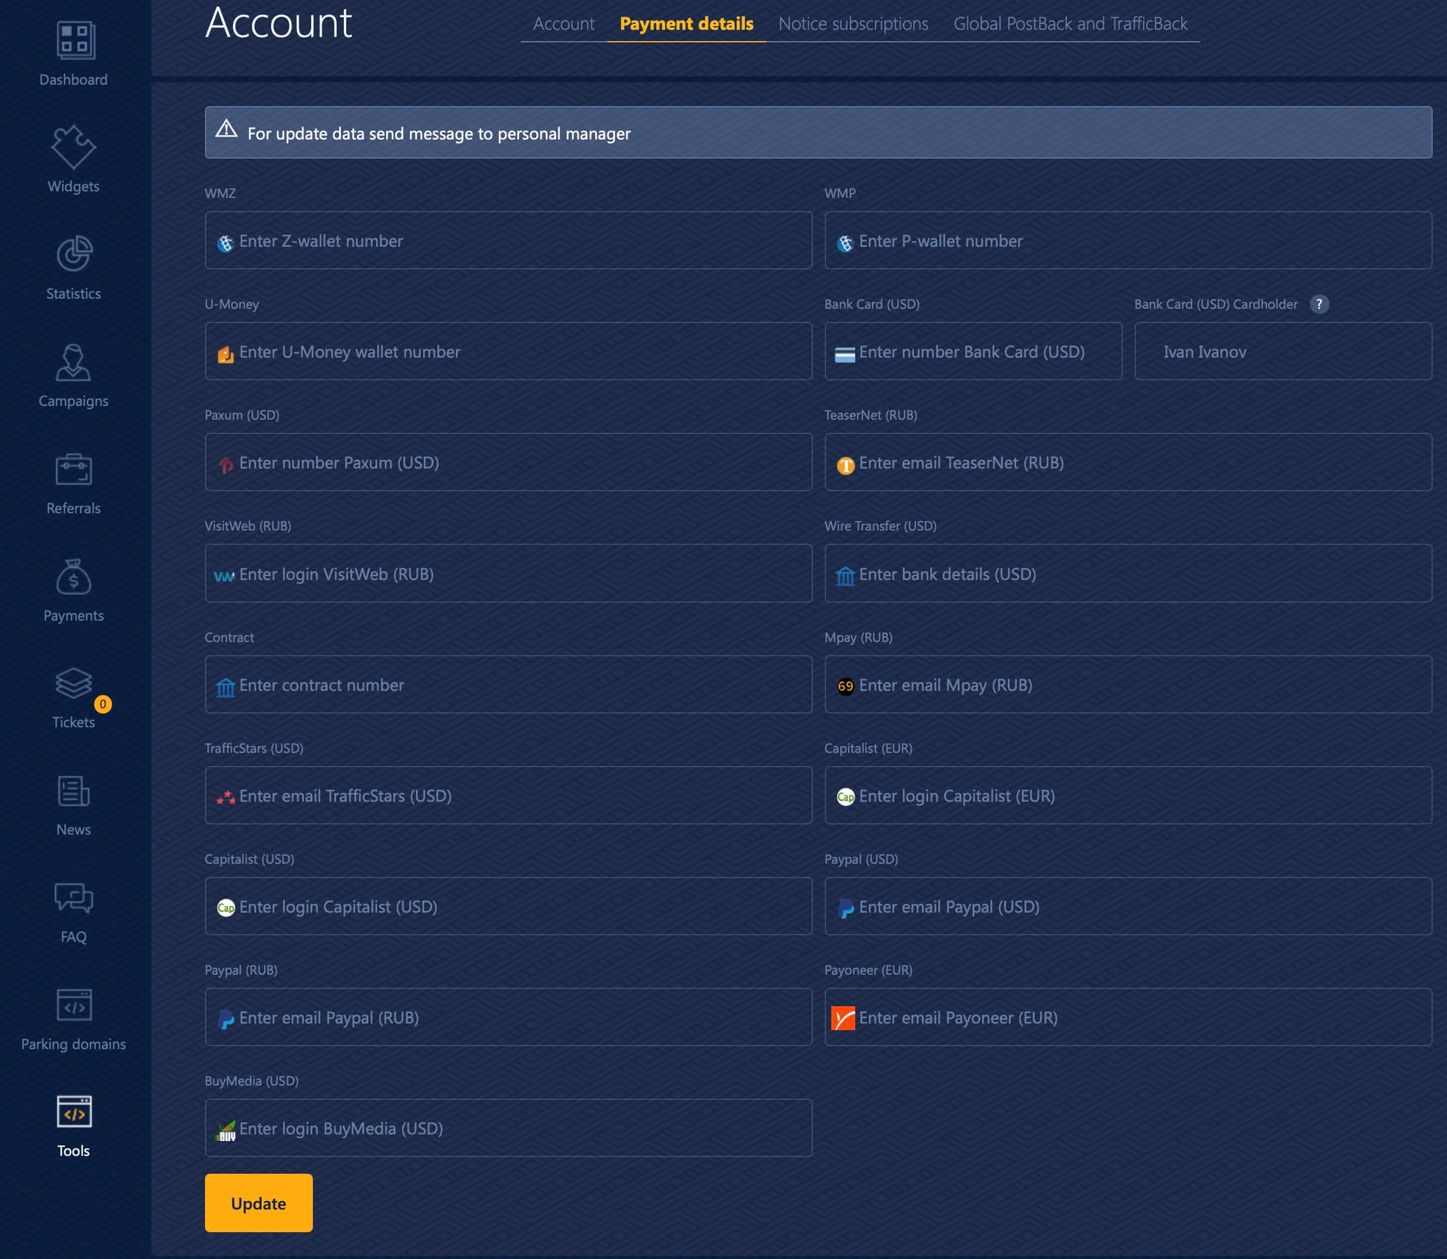Click Cardholder help question mark icon

pyautogui.click(x=1319, y=304)
